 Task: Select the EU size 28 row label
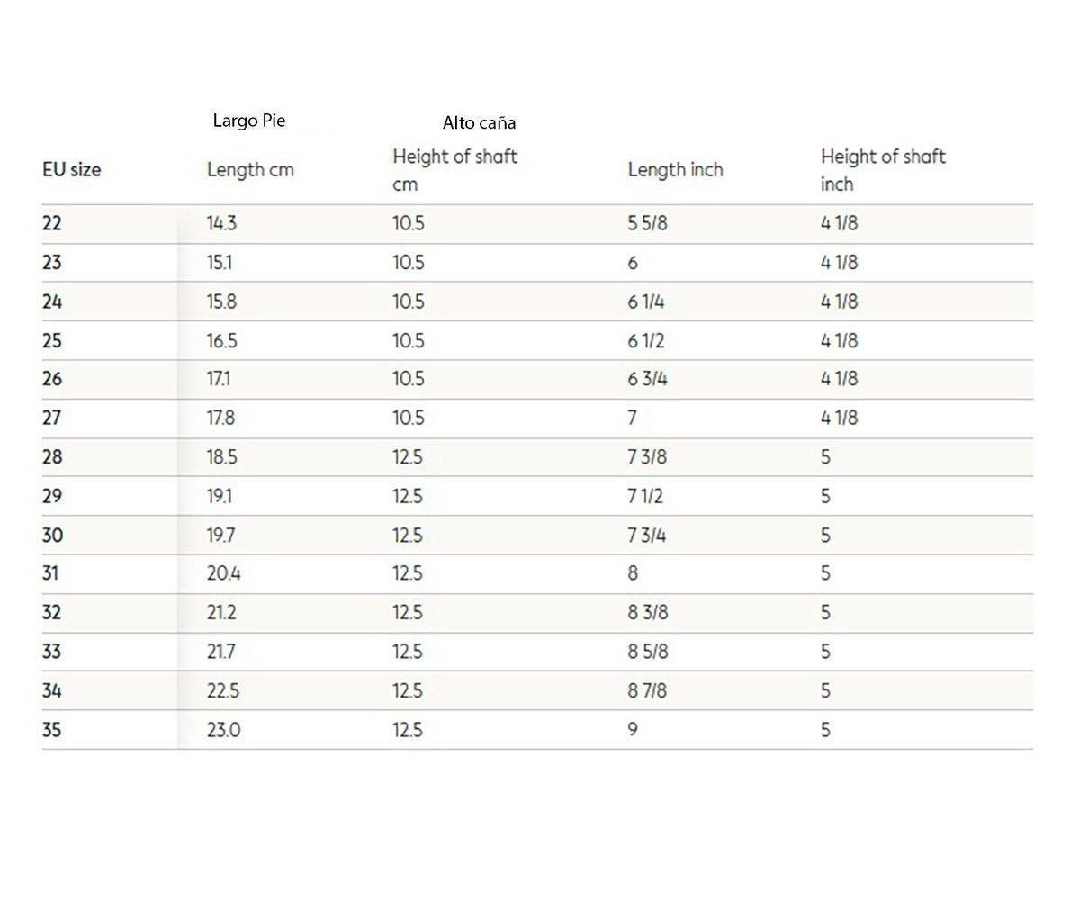coord(51,457)
